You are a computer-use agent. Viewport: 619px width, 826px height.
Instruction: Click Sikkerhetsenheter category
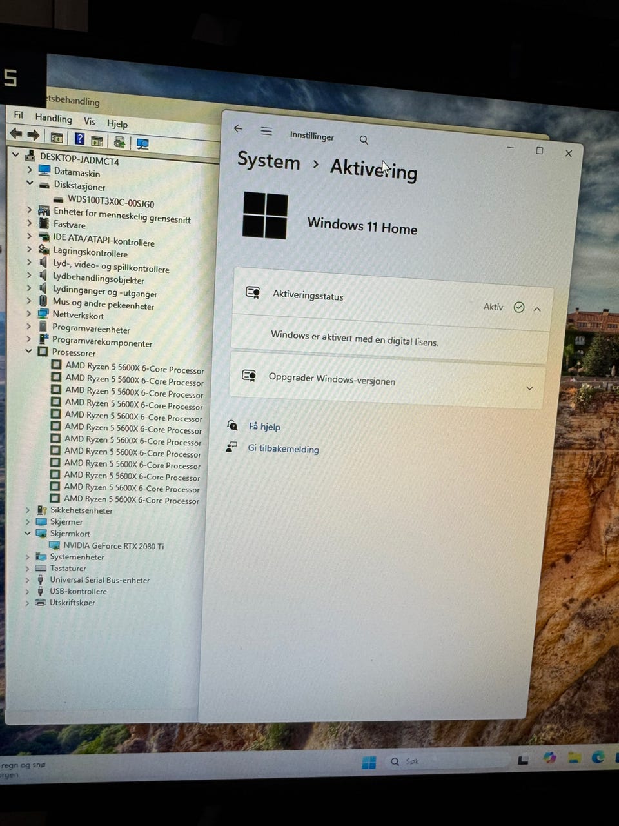81,510
